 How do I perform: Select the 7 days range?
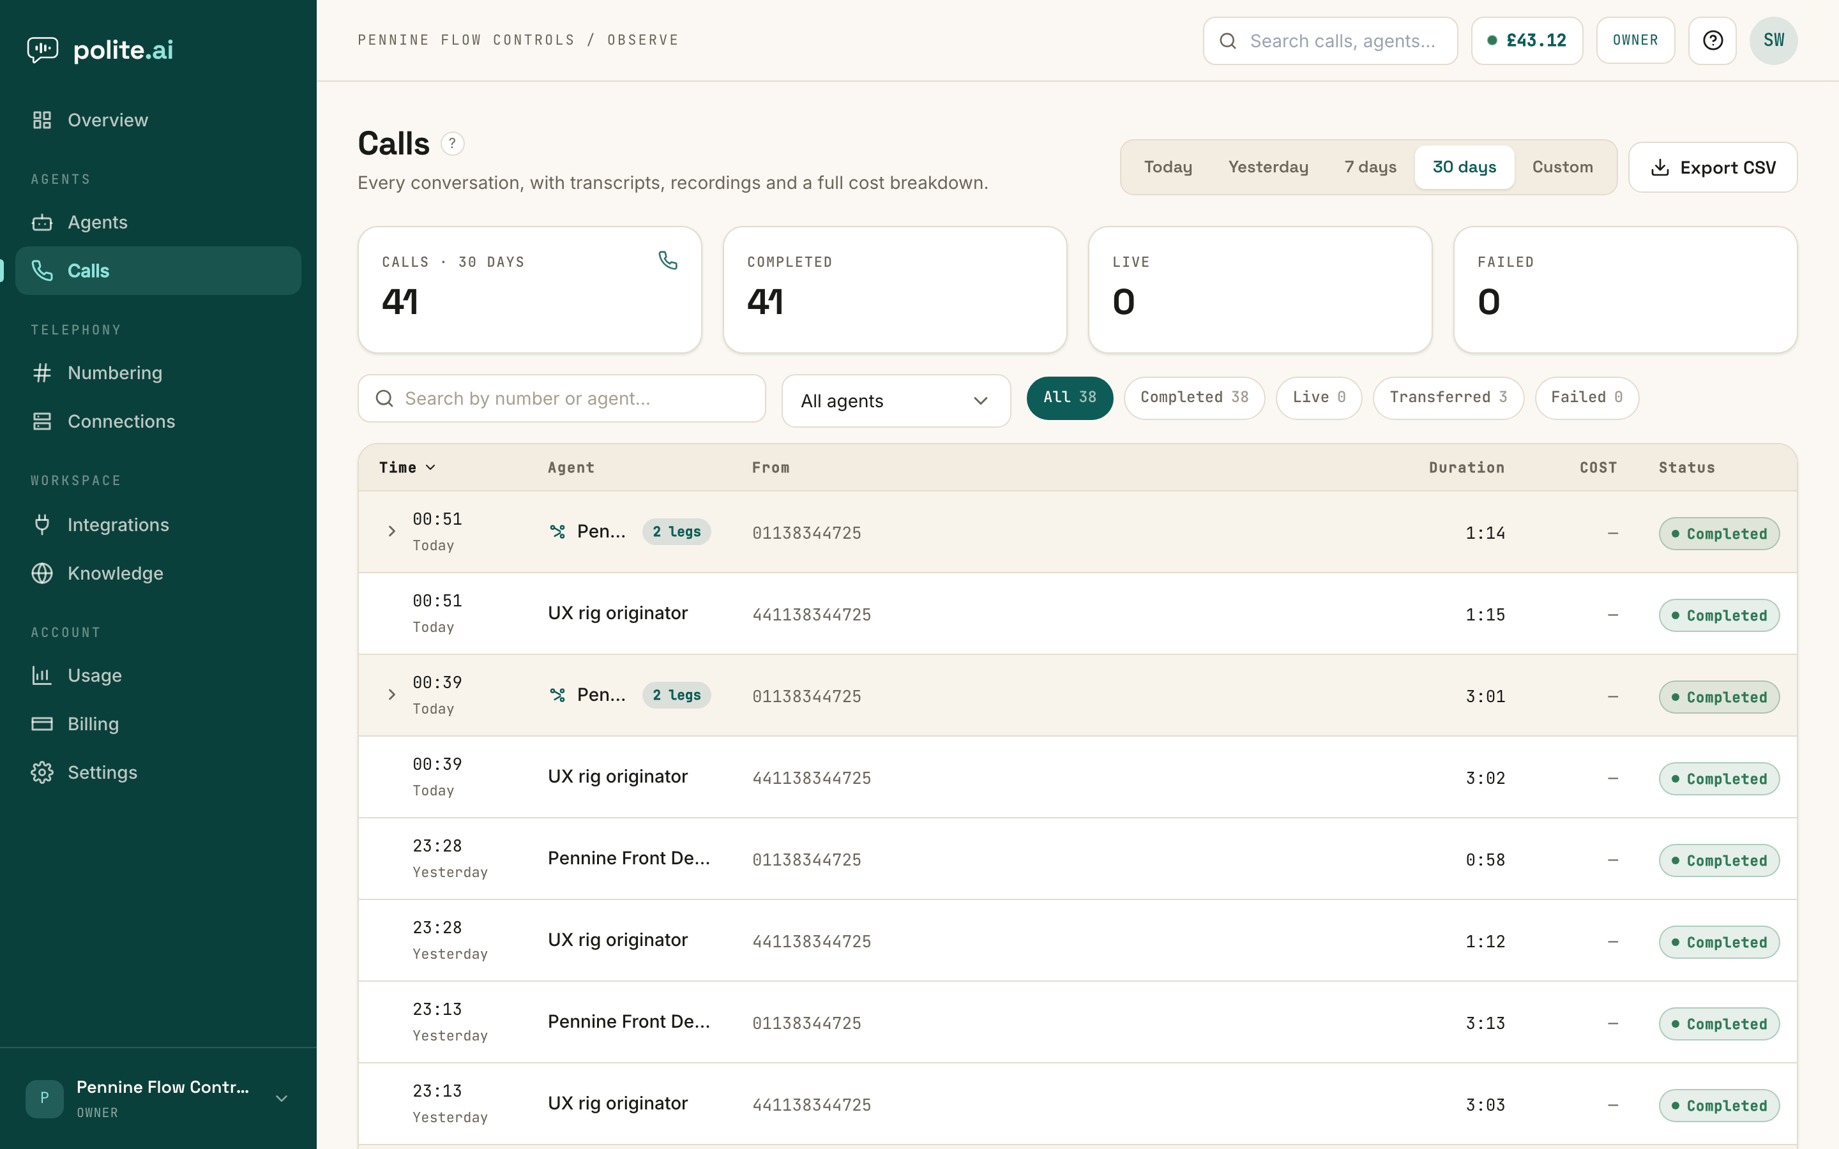(1370, 167)
